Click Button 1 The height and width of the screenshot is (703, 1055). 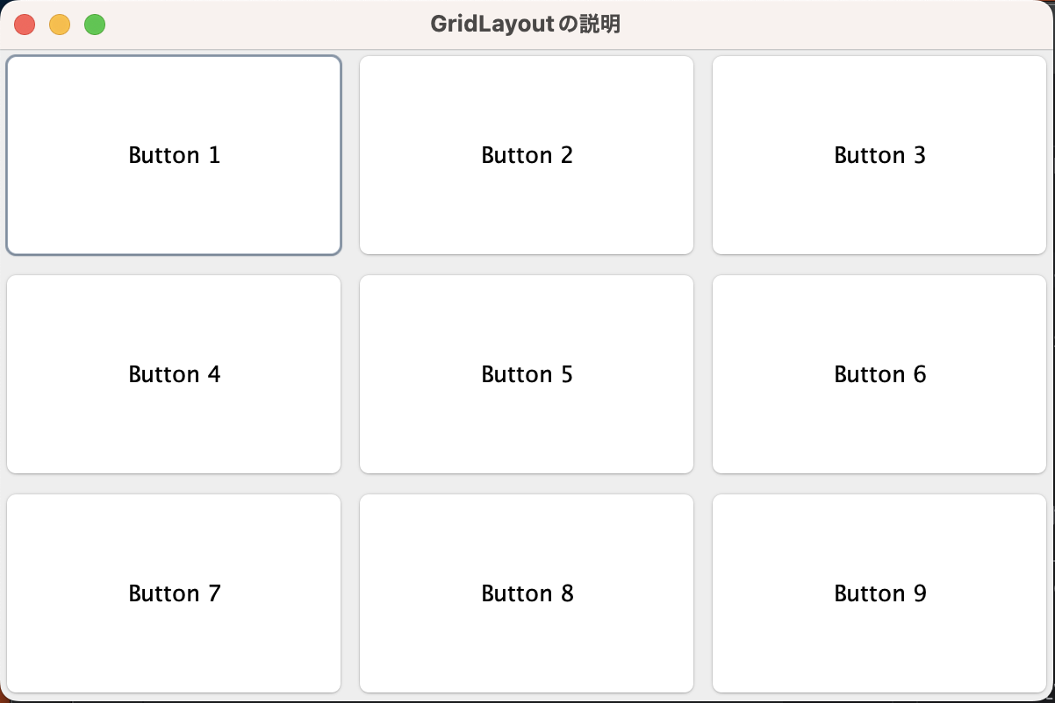[x=174, y=155]
